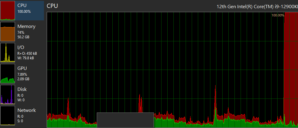Click the 50.2 GB memory value

24,37
